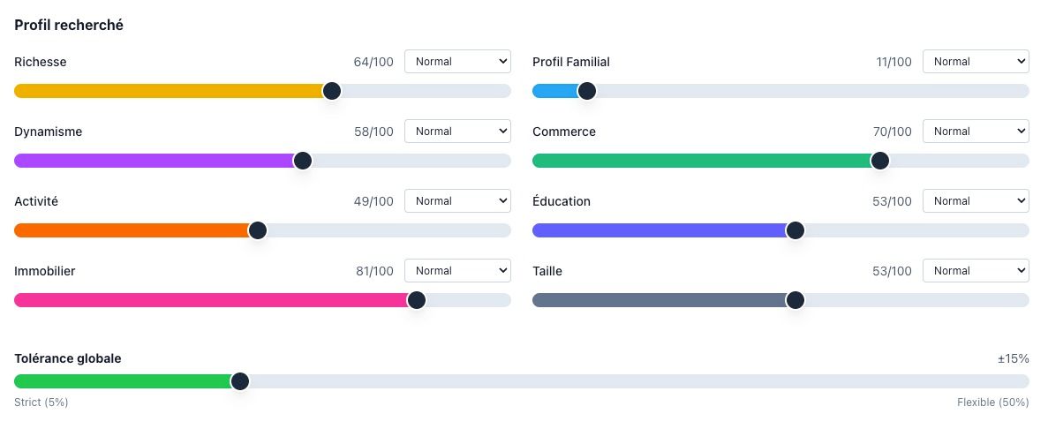Open the Éducation Normal dropdown
This screenshot has width=1048, height=429.
pyautogui.click(x=976, y=201)
